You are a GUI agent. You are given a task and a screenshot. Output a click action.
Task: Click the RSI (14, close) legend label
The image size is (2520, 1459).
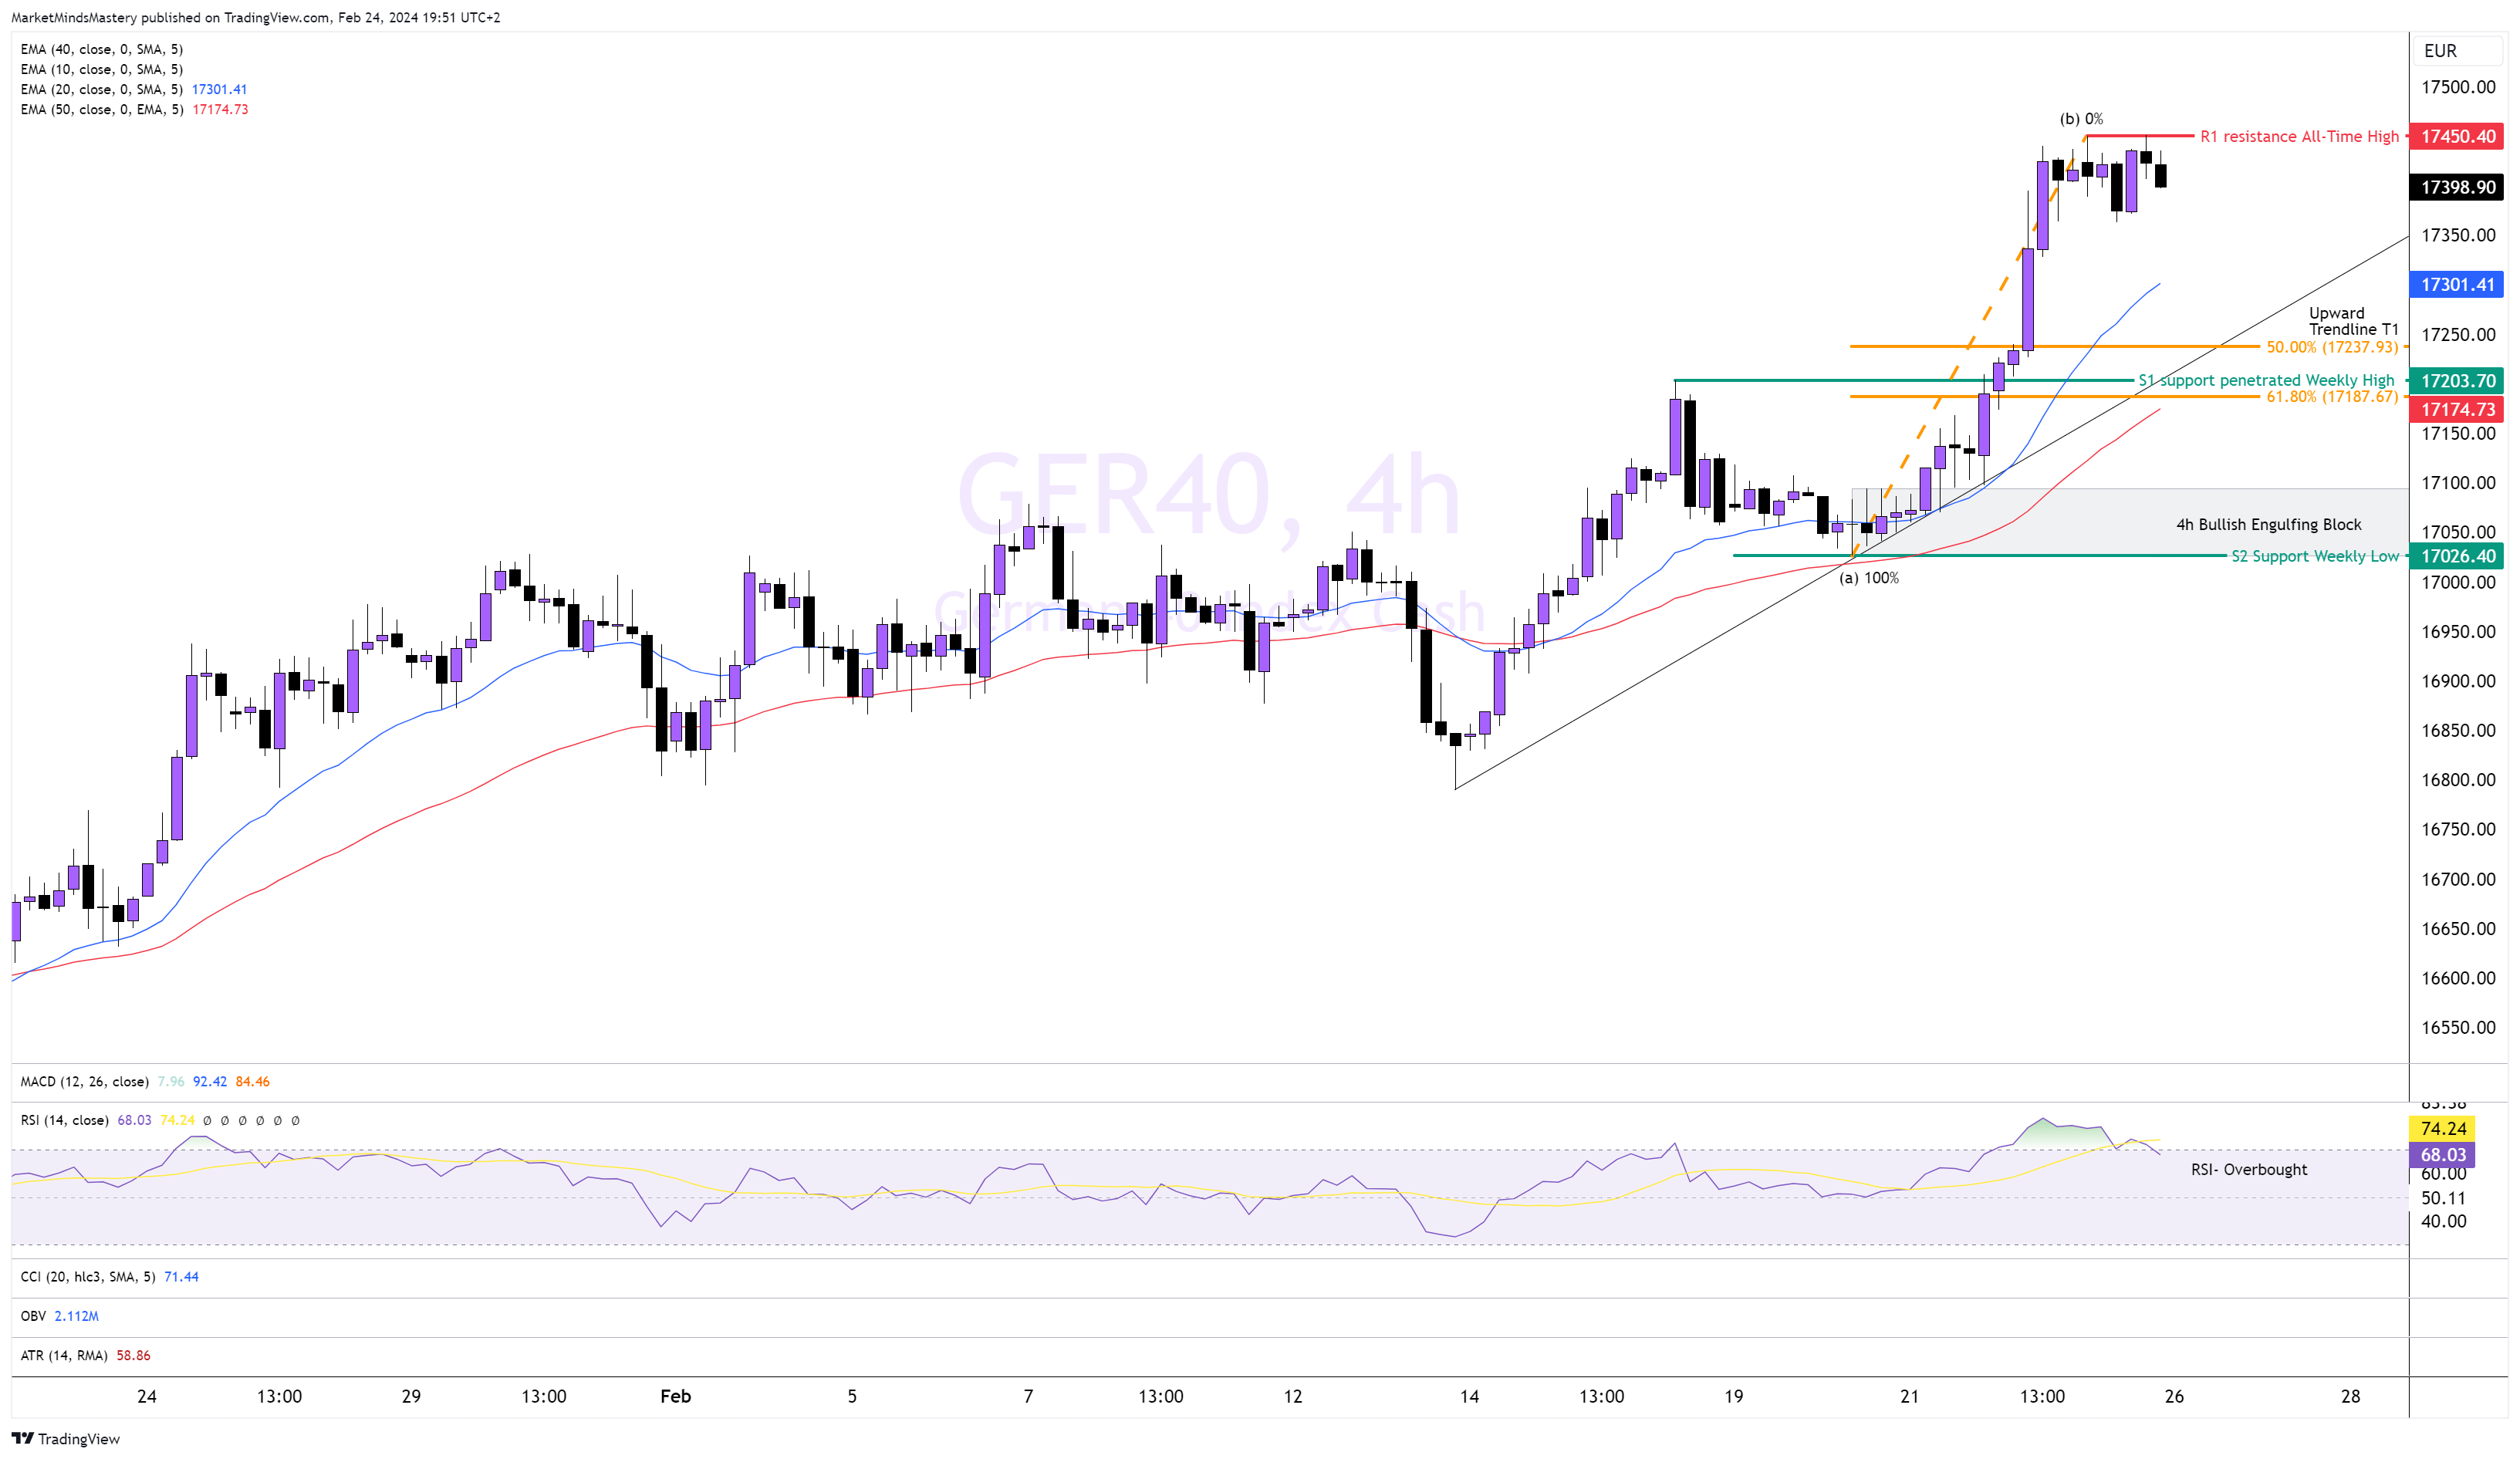point(64,1120)
